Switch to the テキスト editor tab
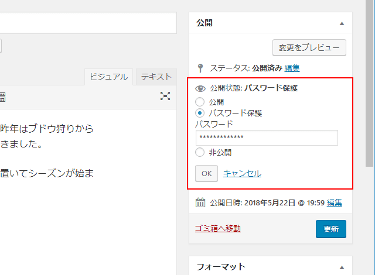Image resolution: width=375 pixels, height=275 pixels. click(156, 77)
